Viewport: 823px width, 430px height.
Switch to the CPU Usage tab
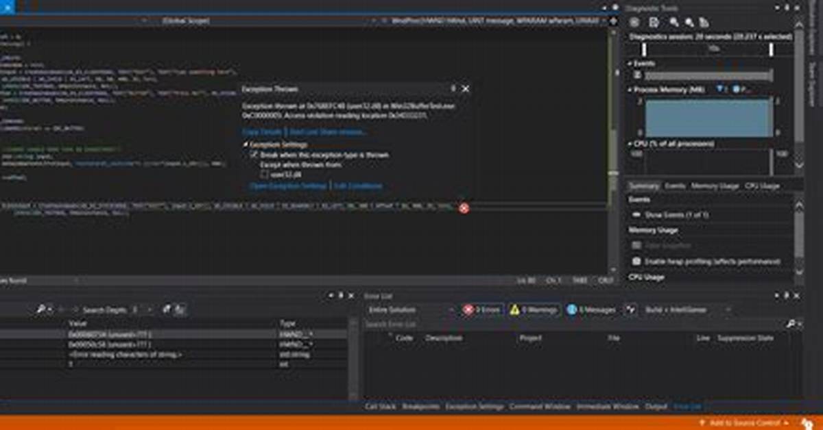(x=762, y=186)
